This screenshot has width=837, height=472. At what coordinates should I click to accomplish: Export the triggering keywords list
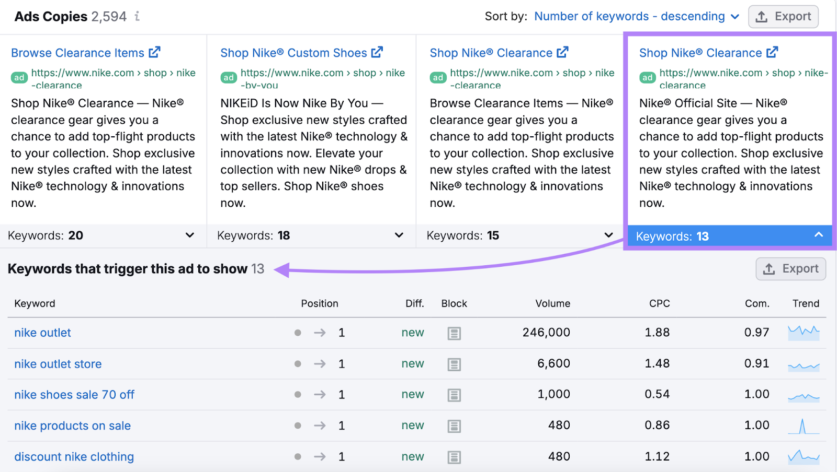[790, 268]
